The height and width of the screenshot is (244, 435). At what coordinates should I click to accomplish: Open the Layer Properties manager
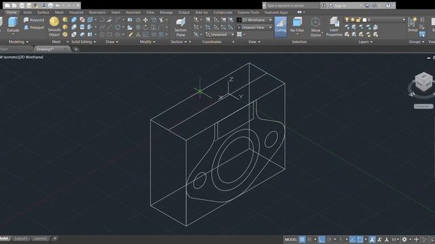point(334,27)
